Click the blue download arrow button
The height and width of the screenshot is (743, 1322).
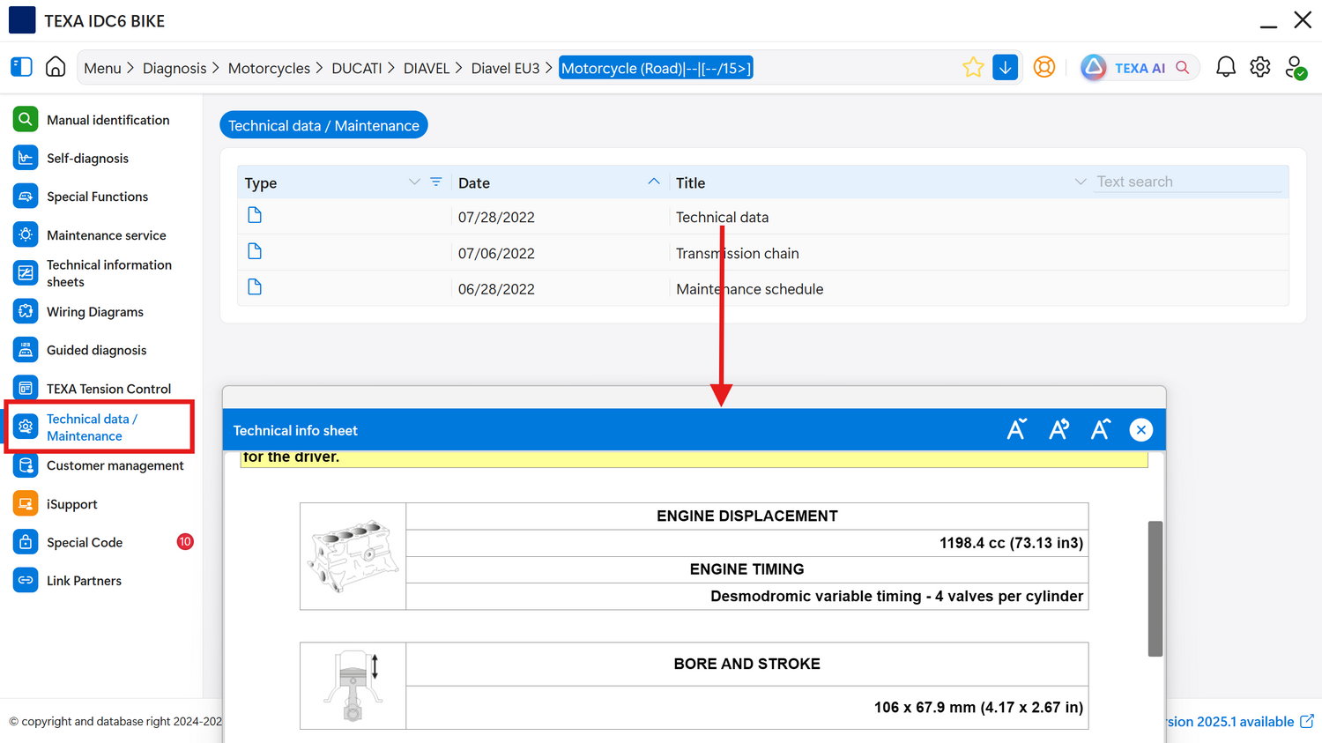coord(1005,67)
